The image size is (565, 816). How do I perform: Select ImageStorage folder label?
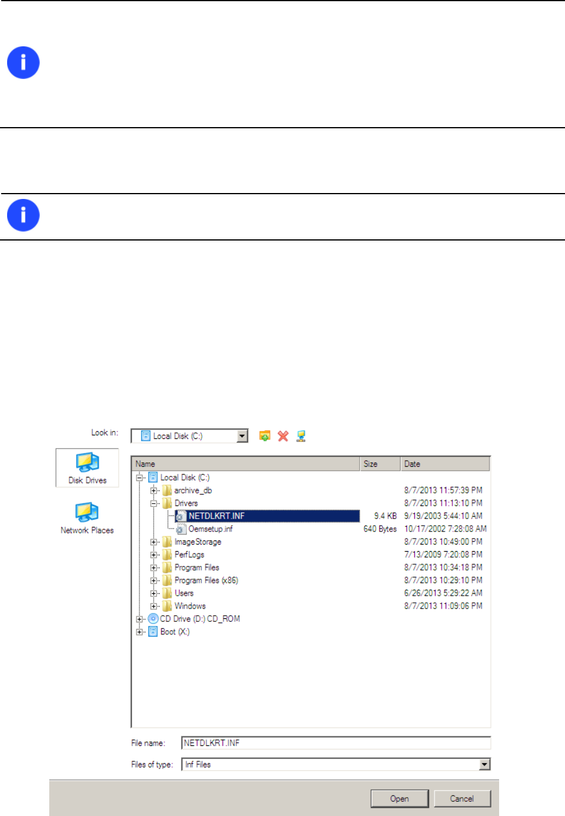(198, 542)
